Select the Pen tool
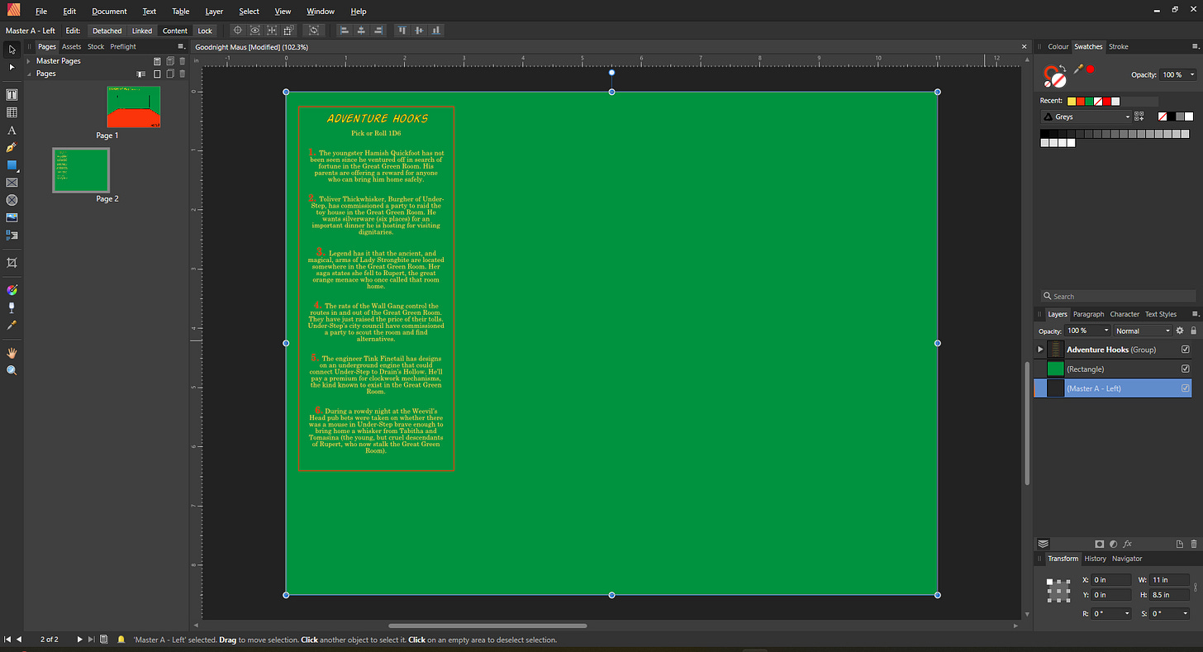Image resolution: width=1203 pixels, height=652 pixels. pyautogui.click(x=12, y=148)
